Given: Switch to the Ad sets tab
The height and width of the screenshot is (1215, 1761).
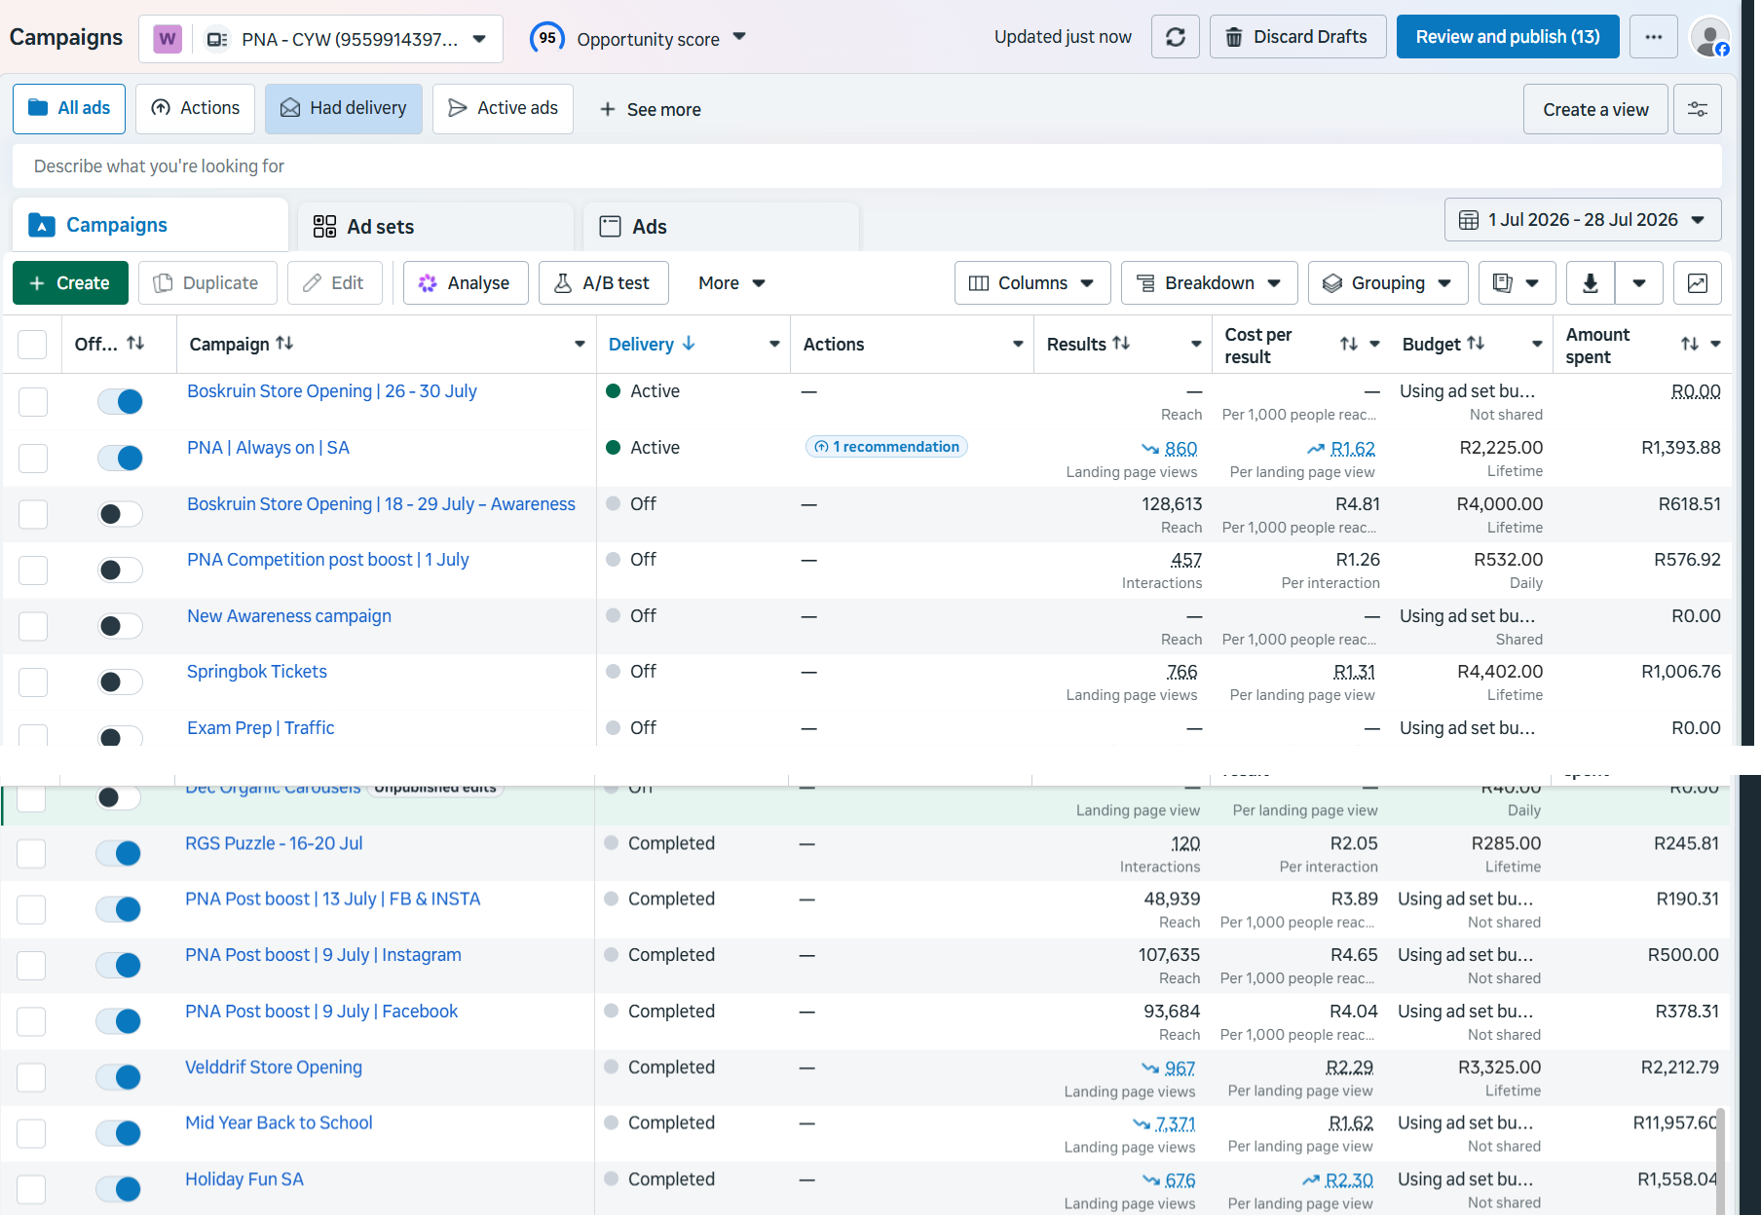Looking at the screenshot, I should 435,227.
